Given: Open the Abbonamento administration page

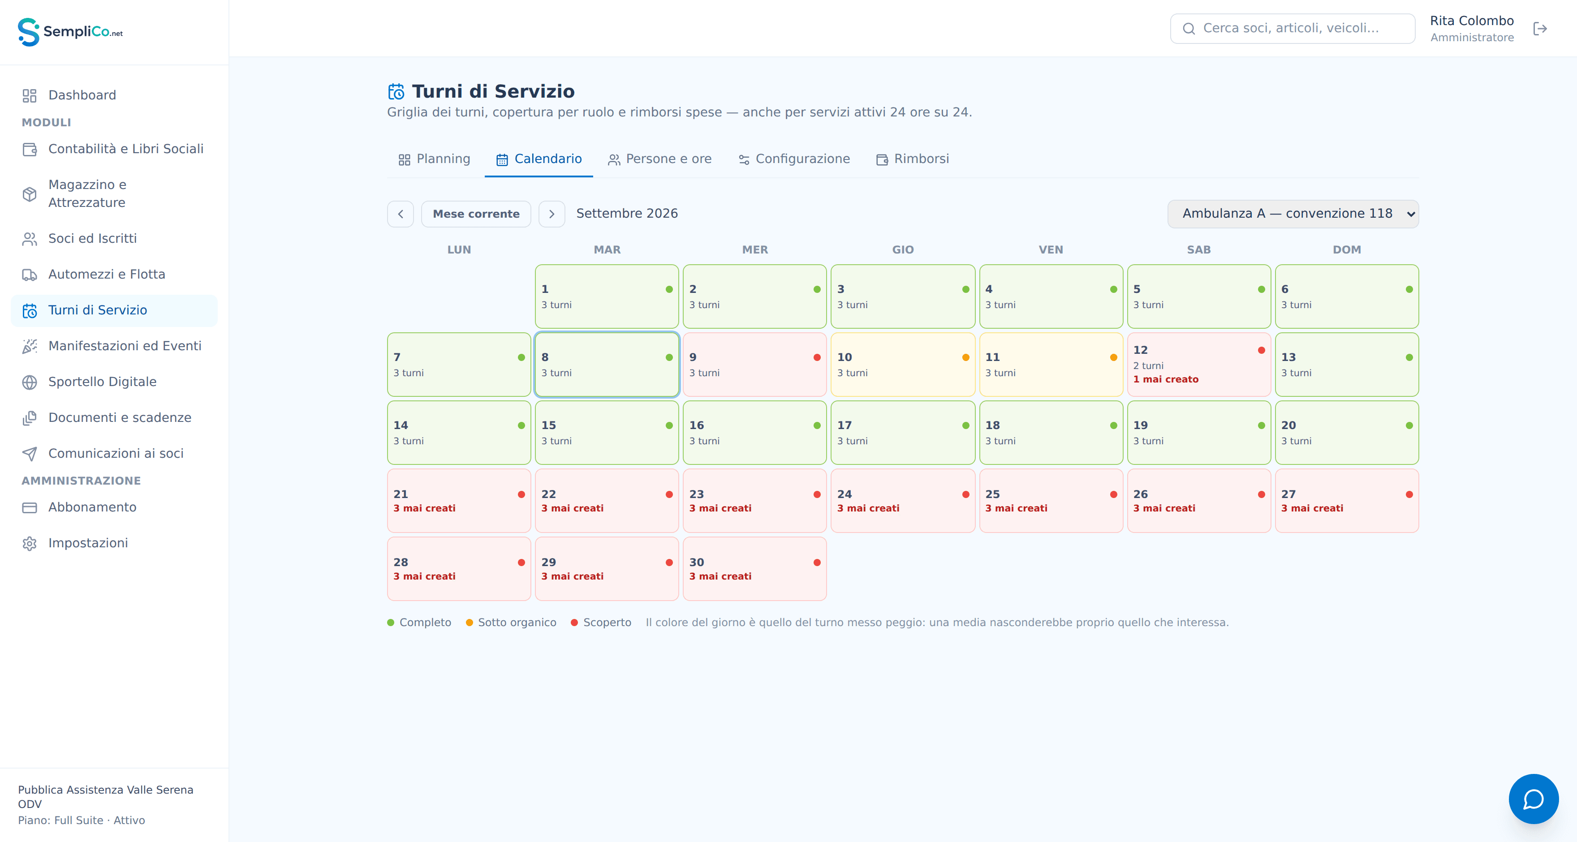Looking at the screenshot, I should tap(114, 508).
